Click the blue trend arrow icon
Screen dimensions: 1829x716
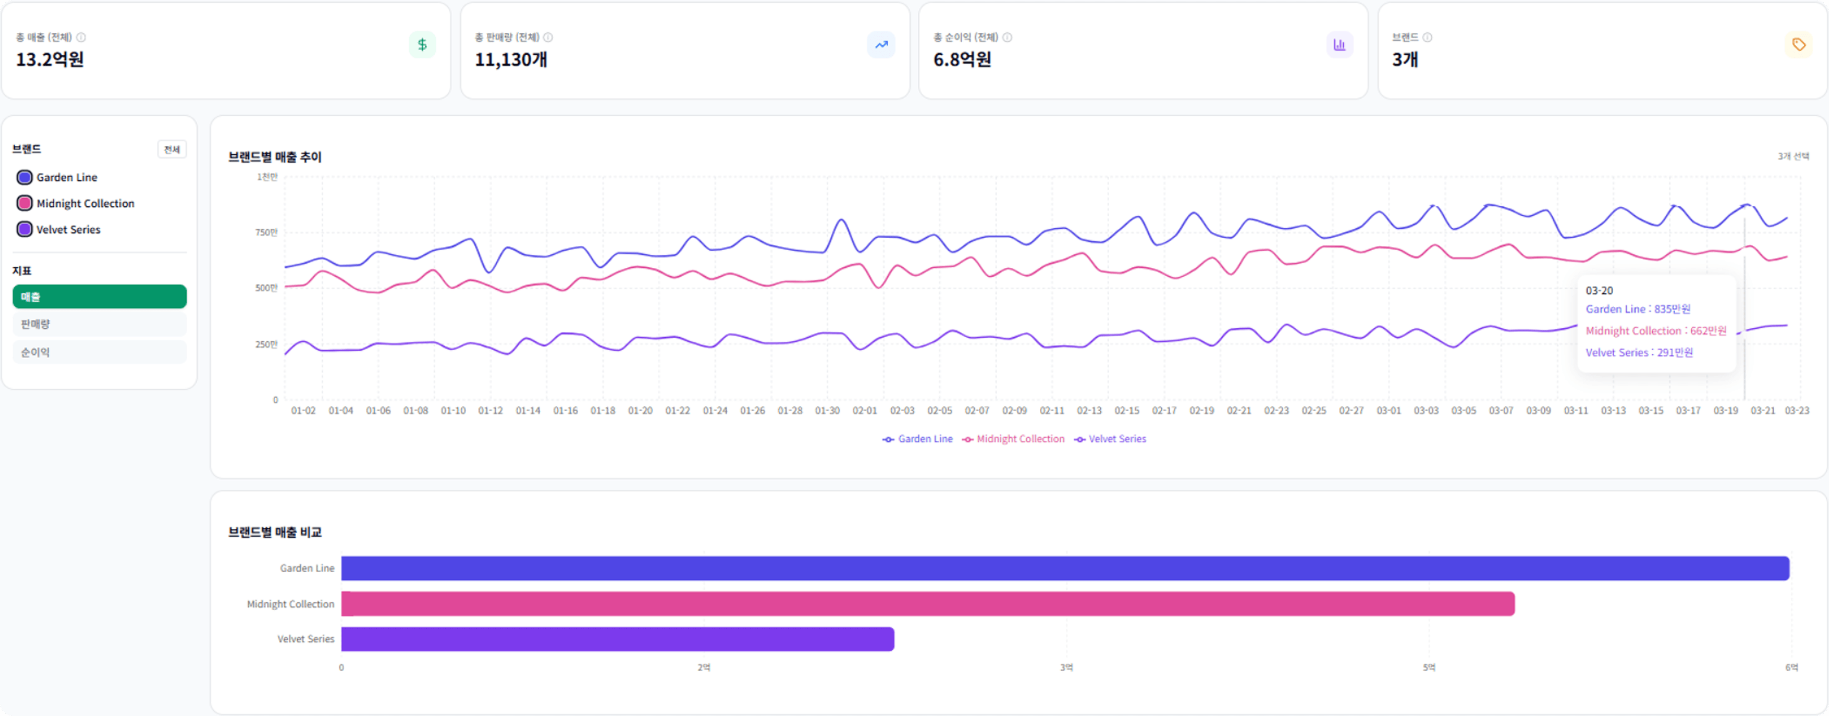[x=880, y=45]
